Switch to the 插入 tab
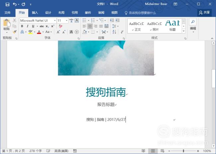 pos(35,13)
